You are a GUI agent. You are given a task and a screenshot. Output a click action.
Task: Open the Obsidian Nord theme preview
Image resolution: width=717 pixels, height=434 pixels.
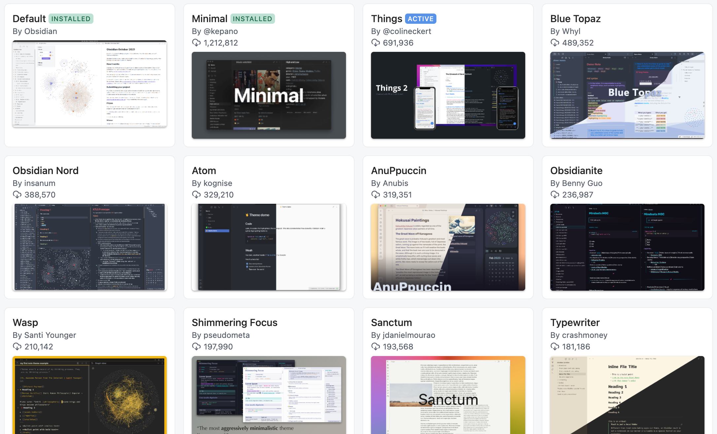(x=89, y=247)
